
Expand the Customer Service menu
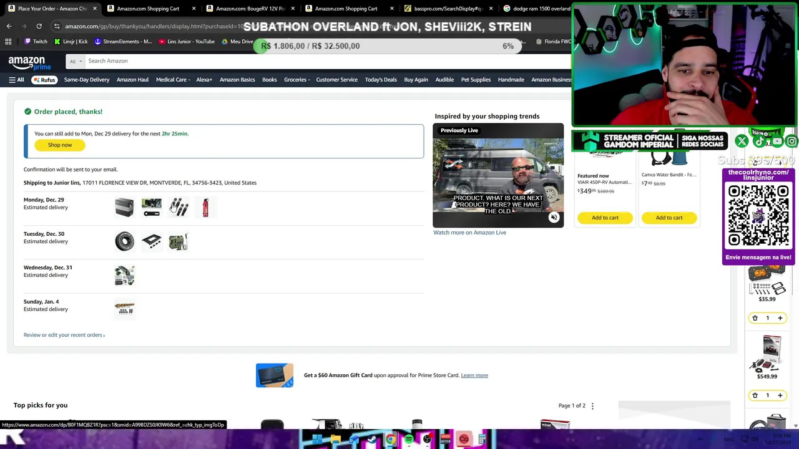click(x=336, y=80)
